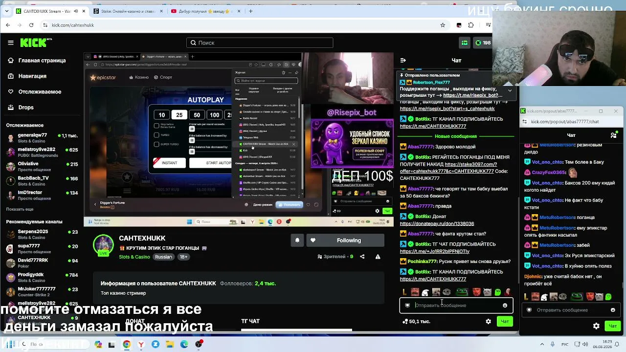The width and height of the screenshot is (626, 352).
Task: Open File Explorer folder from the taskbar
Action: (x=170, y=344)
